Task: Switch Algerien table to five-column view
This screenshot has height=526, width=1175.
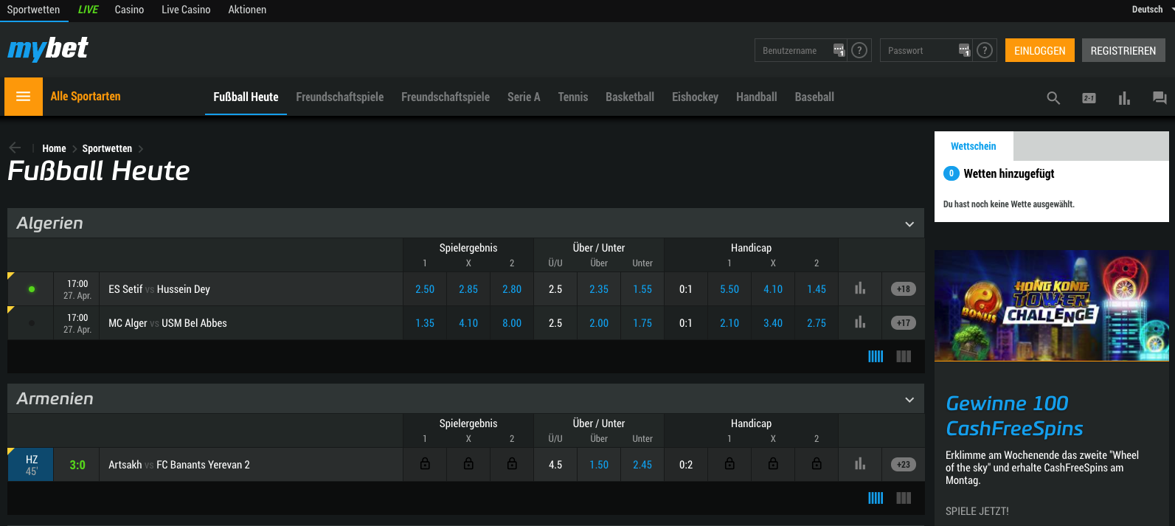Action: (876, 357)
